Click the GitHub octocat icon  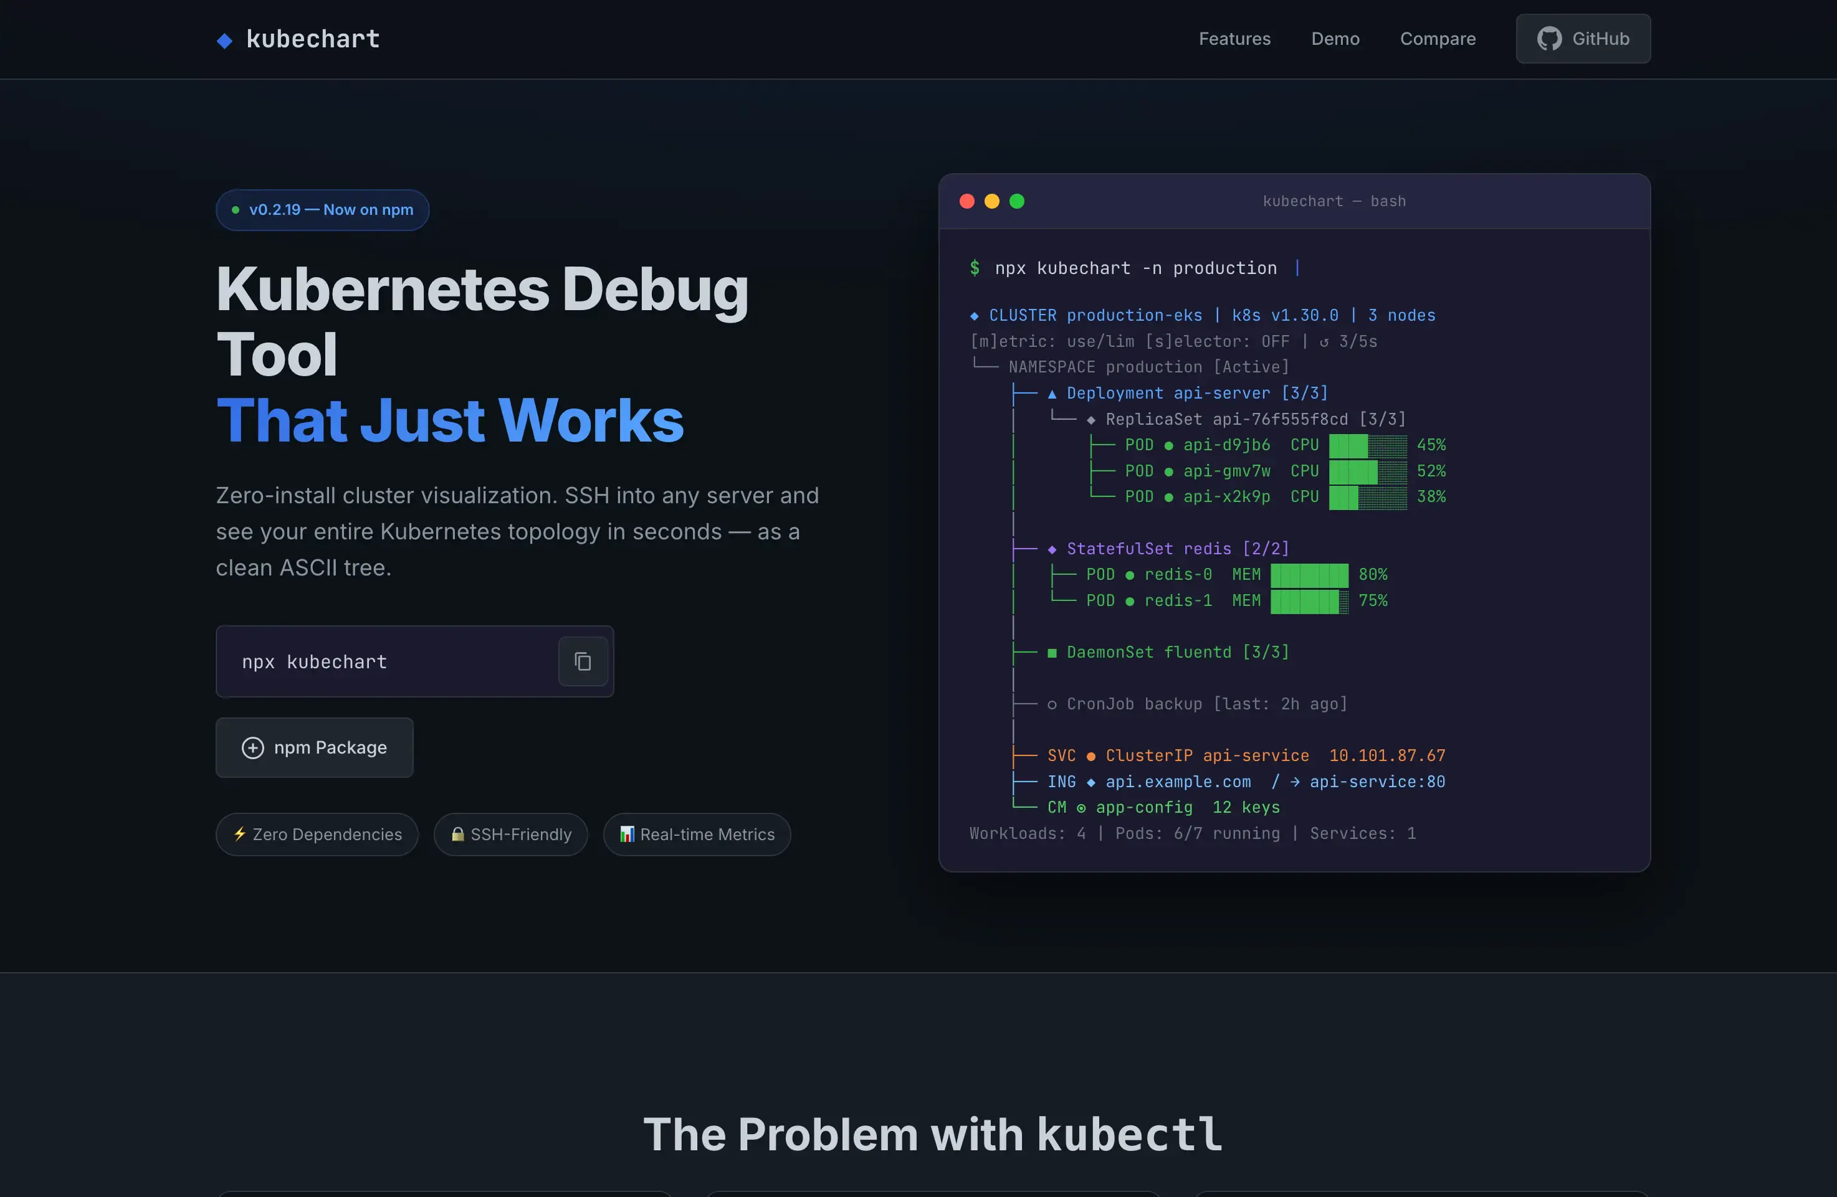pos(1549,39)
